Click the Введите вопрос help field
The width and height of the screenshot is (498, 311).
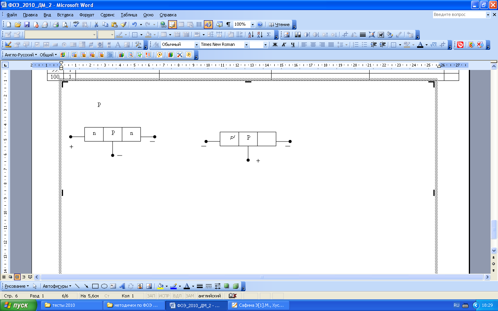[459, 15]
